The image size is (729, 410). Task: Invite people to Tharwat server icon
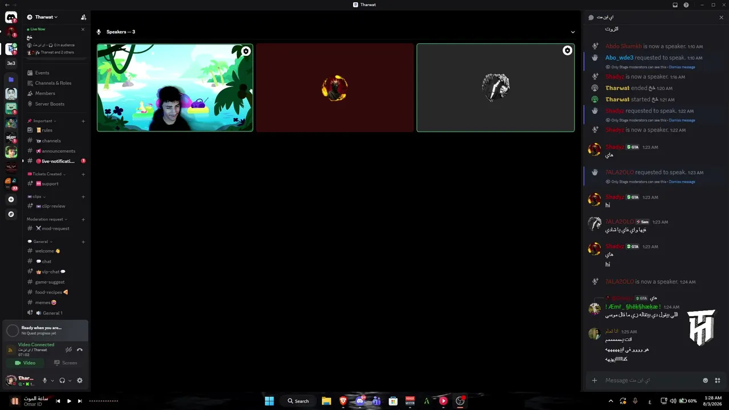(x=84, y=17)
